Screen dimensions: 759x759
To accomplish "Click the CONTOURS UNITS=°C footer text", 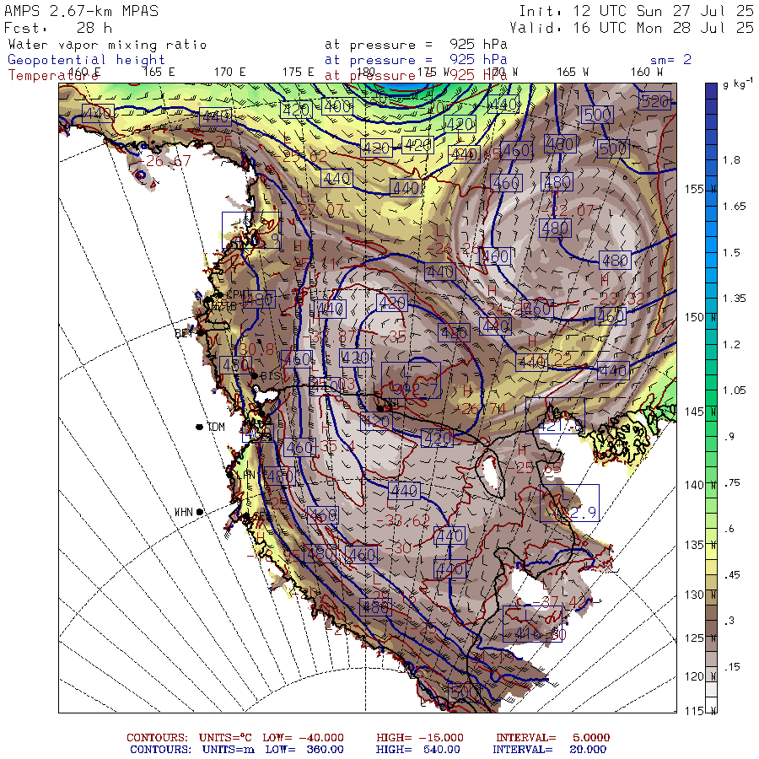I will pyautogui.click(x=189, y=738).
